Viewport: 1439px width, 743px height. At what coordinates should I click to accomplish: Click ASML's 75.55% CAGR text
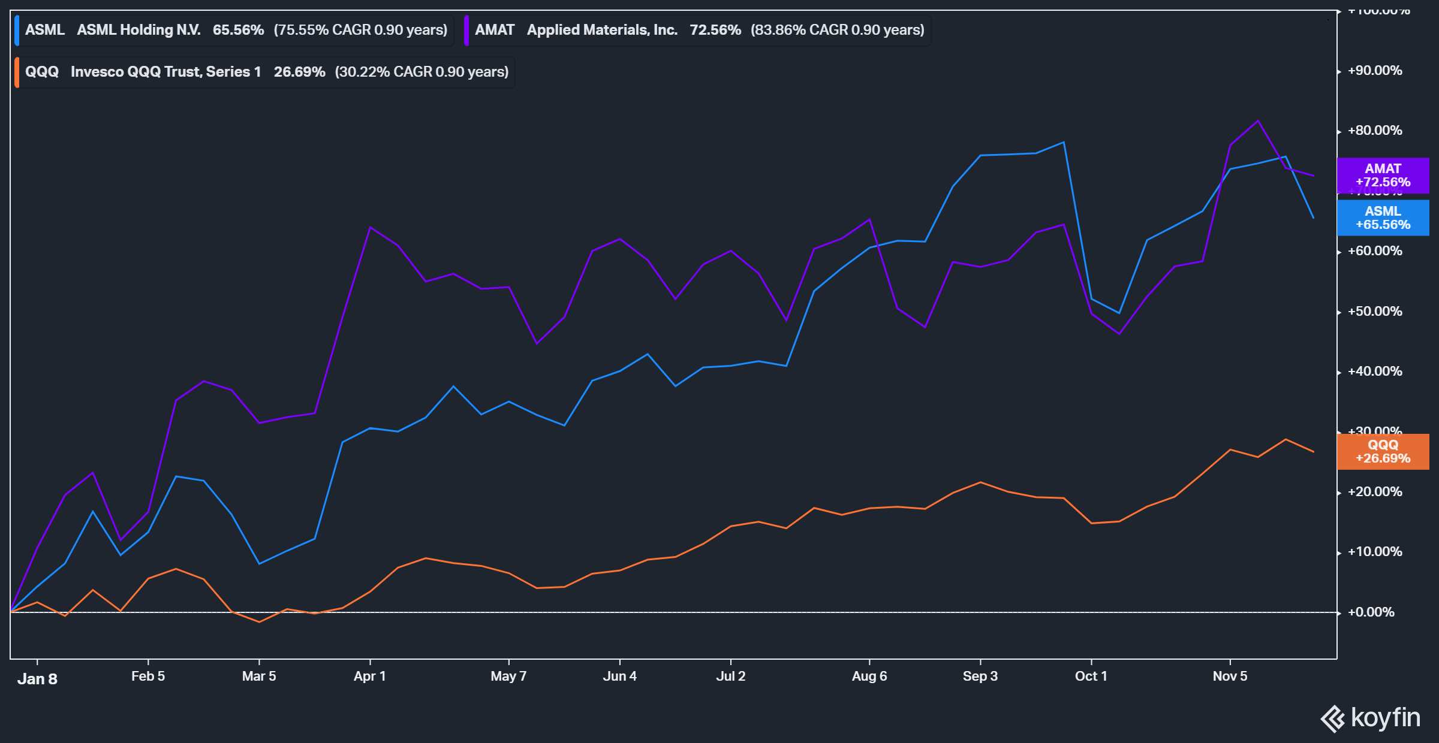pos(360,30)
